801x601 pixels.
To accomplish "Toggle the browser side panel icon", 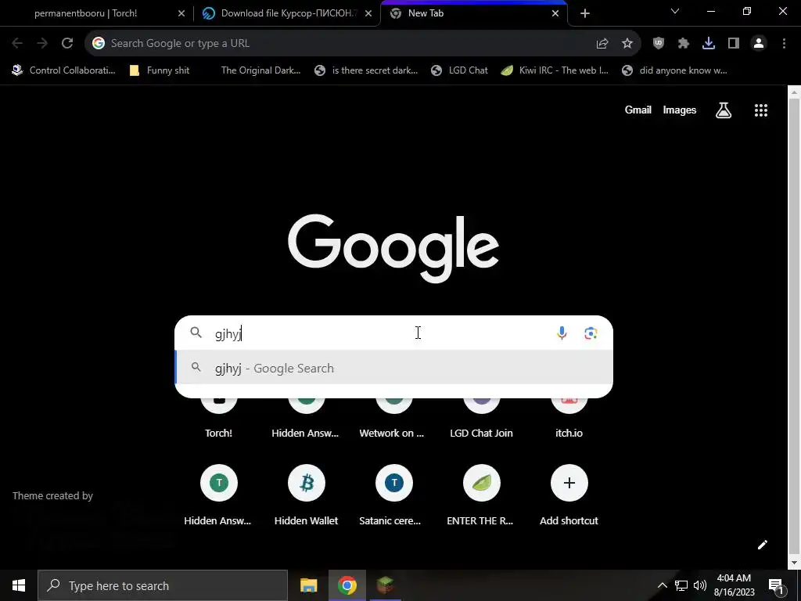I will pos(734,44).
